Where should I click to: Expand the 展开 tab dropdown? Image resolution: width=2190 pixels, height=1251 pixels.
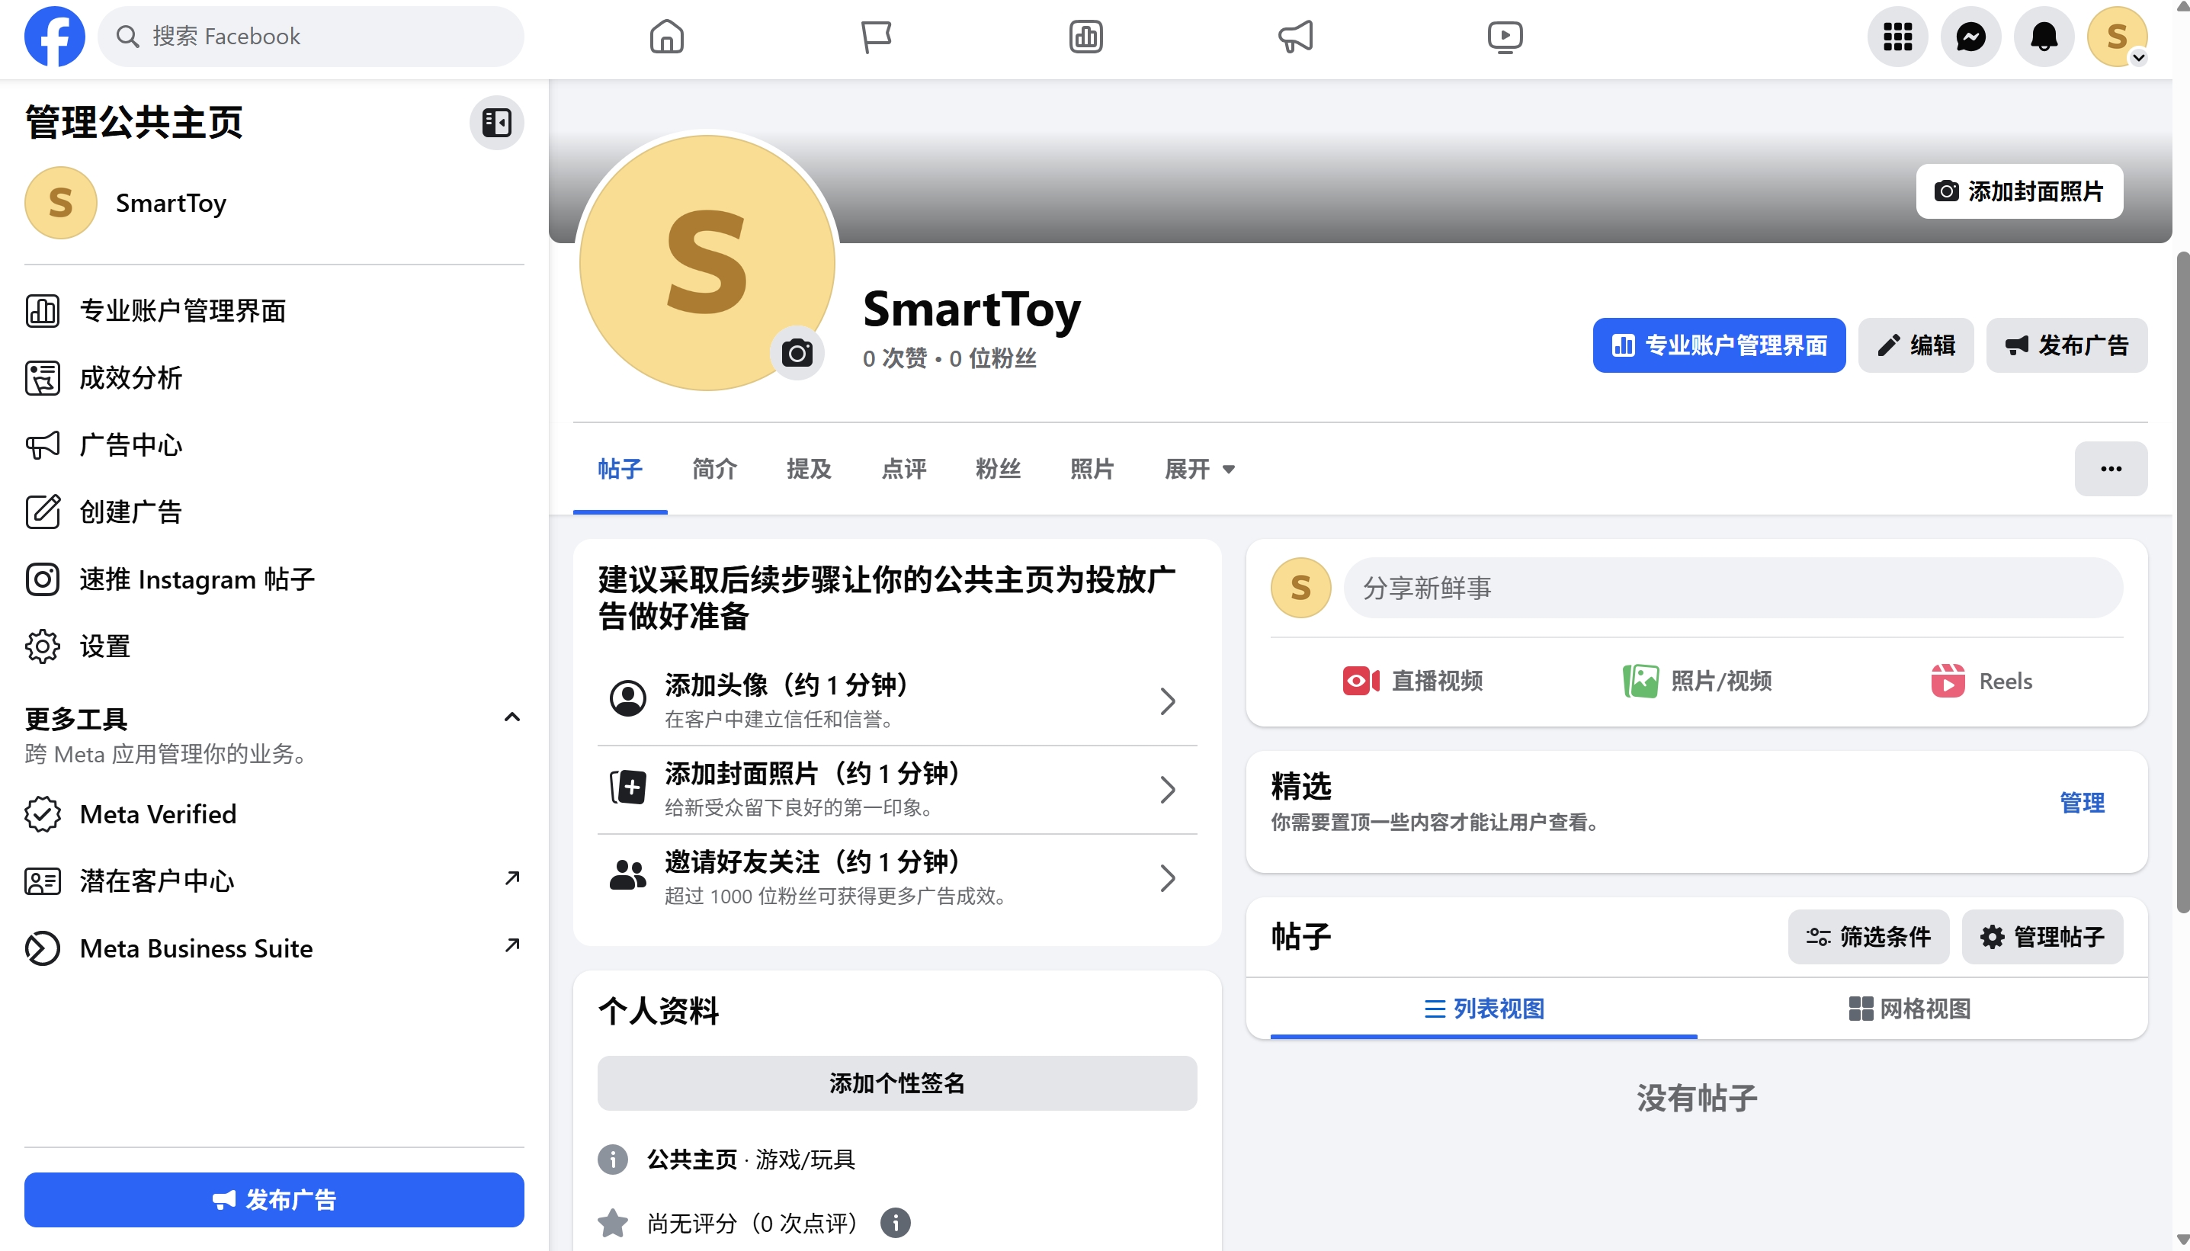pos(1199,469)
